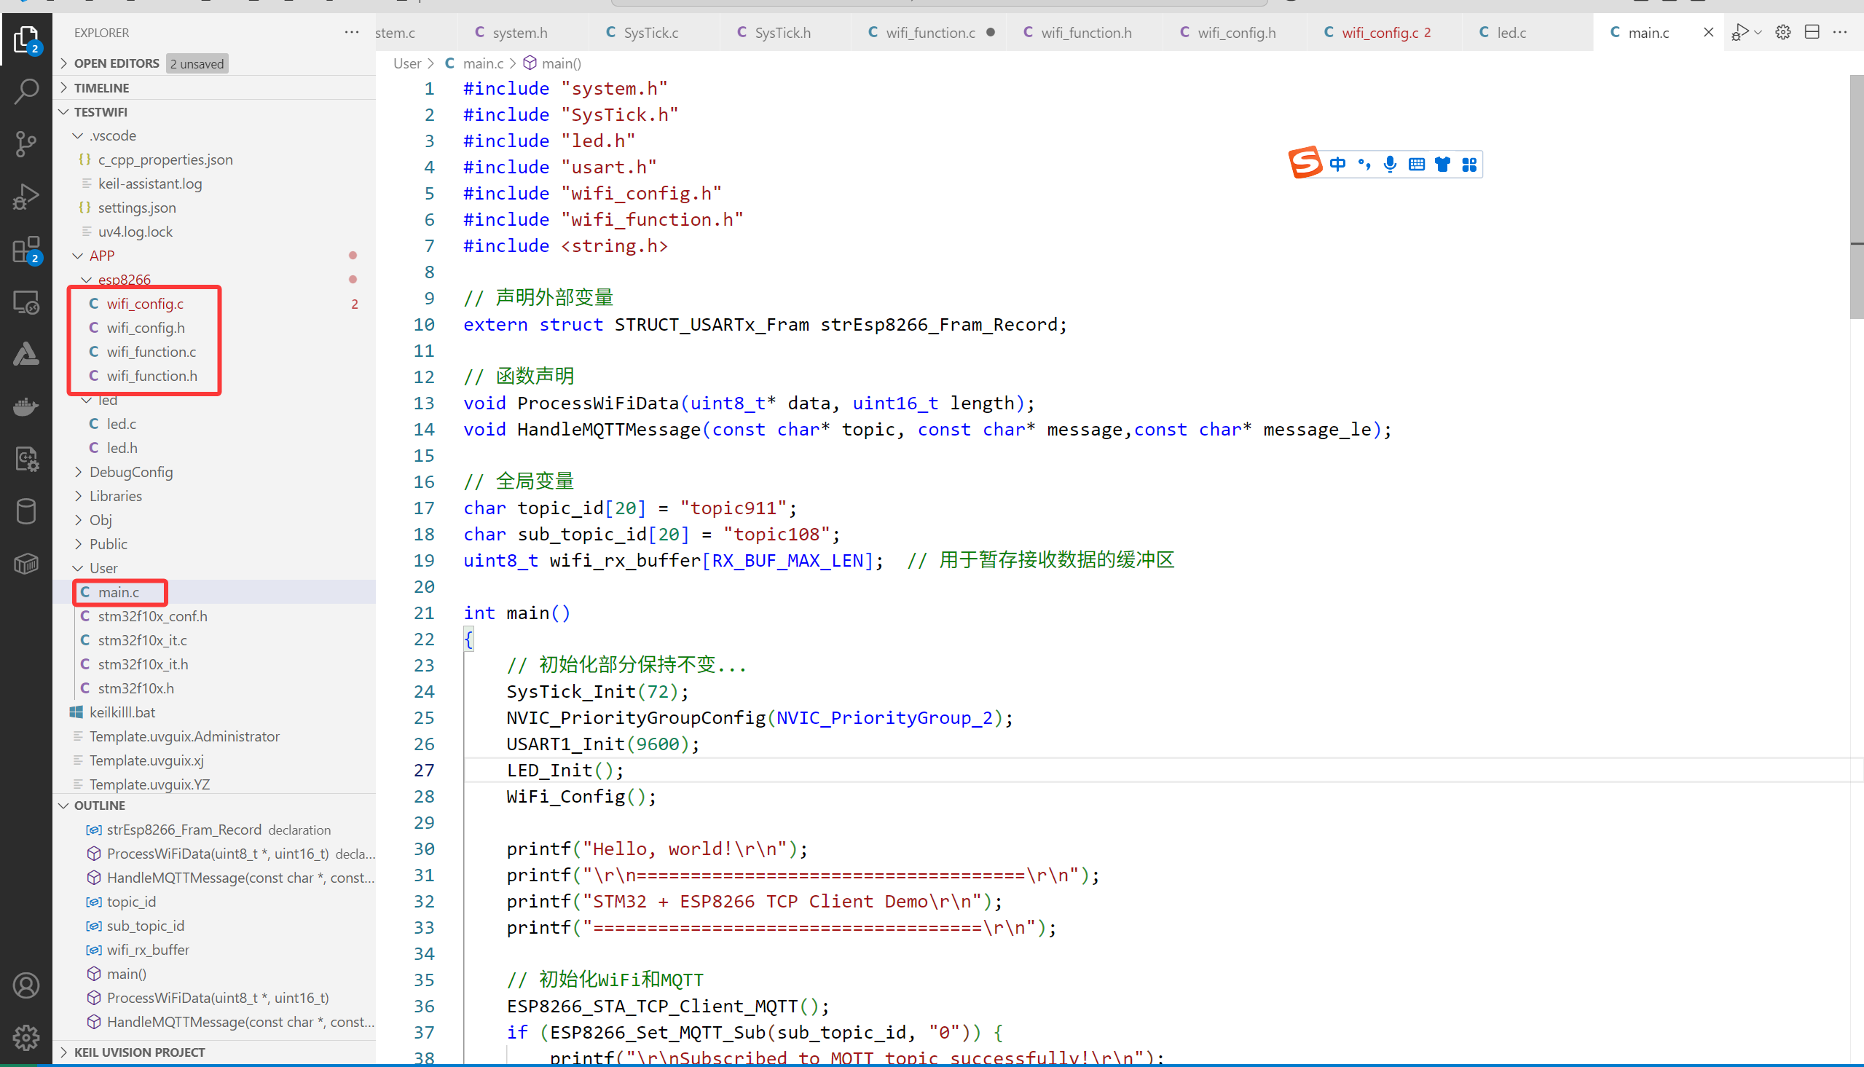
Task: Toggle punctuation mode in Sogou input bar
Action: point(1364,164)
